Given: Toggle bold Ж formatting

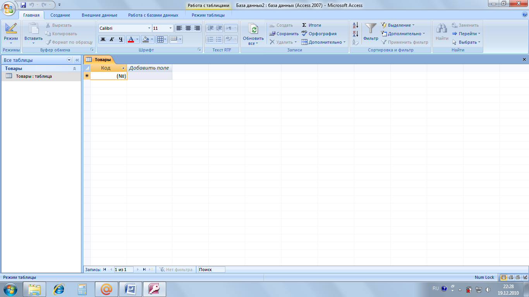Looking at the screenshot, I should [103, 39].
